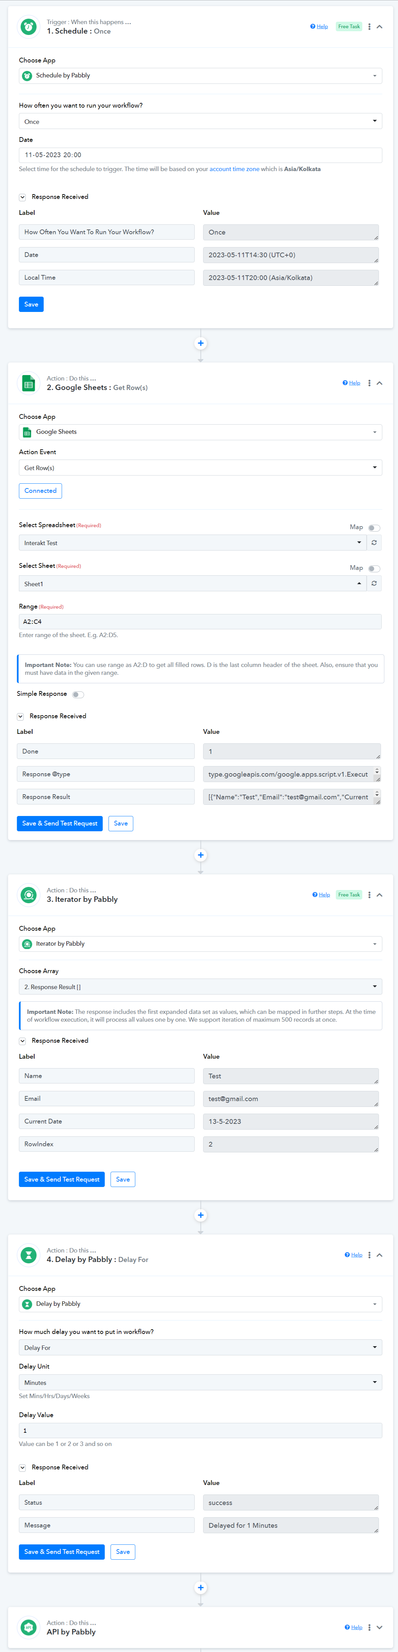Click the Schedule alarm clock step icon
The height and width of the screenshot is (1652, 398).
coord(28,26)
